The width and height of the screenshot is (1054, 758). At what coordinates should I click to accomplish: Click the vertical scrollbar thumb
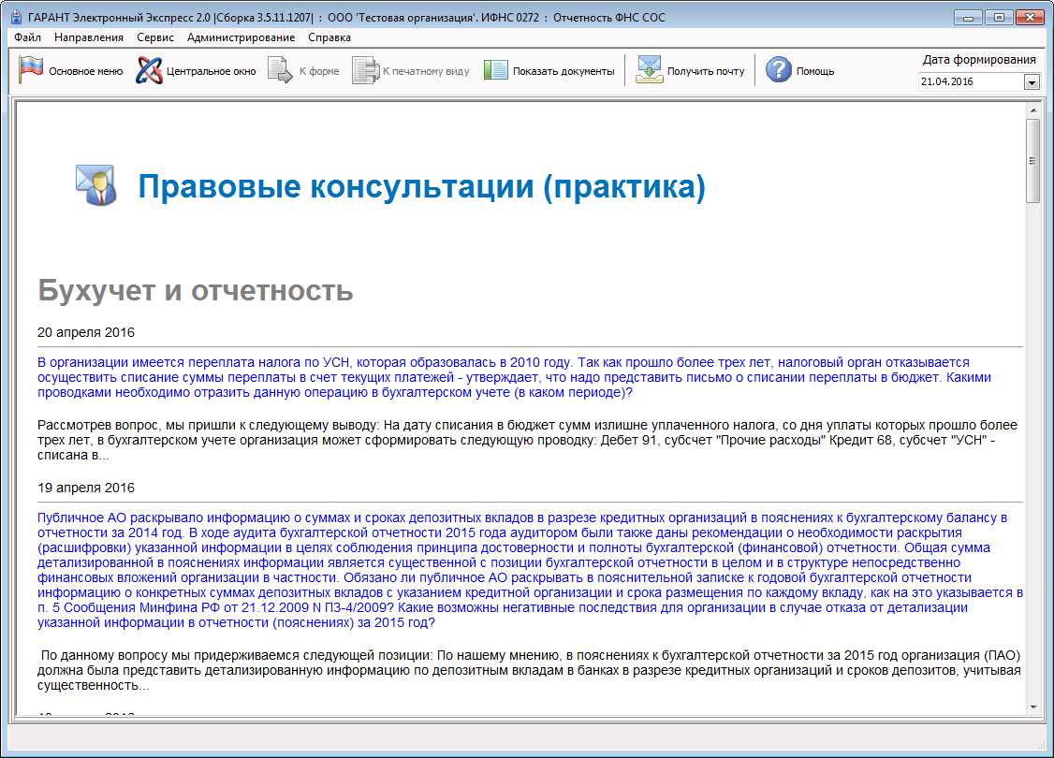1033,161
